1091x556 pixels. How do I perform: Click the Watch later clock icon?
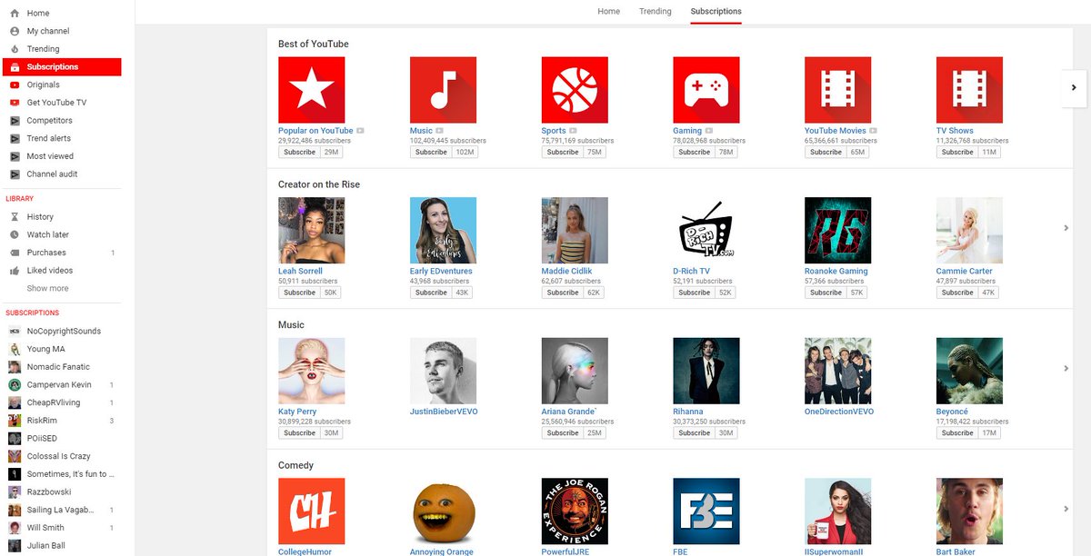15,234
